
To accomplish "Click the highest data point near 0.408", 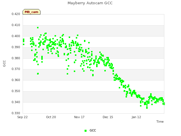I will coord(38,28).
